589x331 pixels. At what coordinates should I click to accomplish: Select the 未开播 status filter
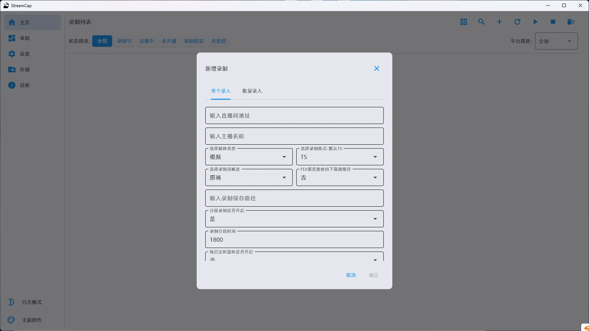[x=168, y=41]
